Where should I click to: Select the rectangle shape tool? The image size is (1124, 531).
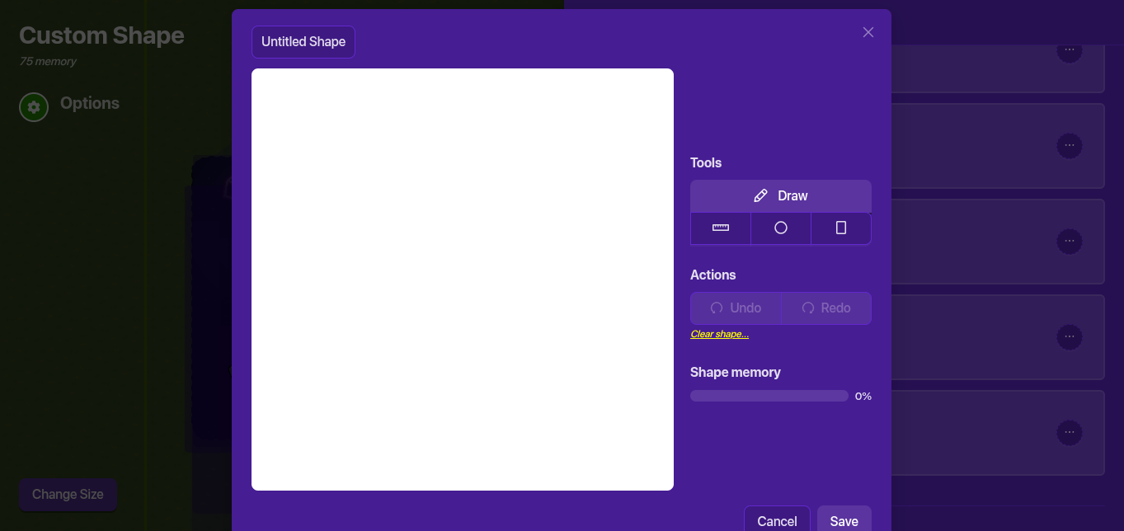(840, 228)
